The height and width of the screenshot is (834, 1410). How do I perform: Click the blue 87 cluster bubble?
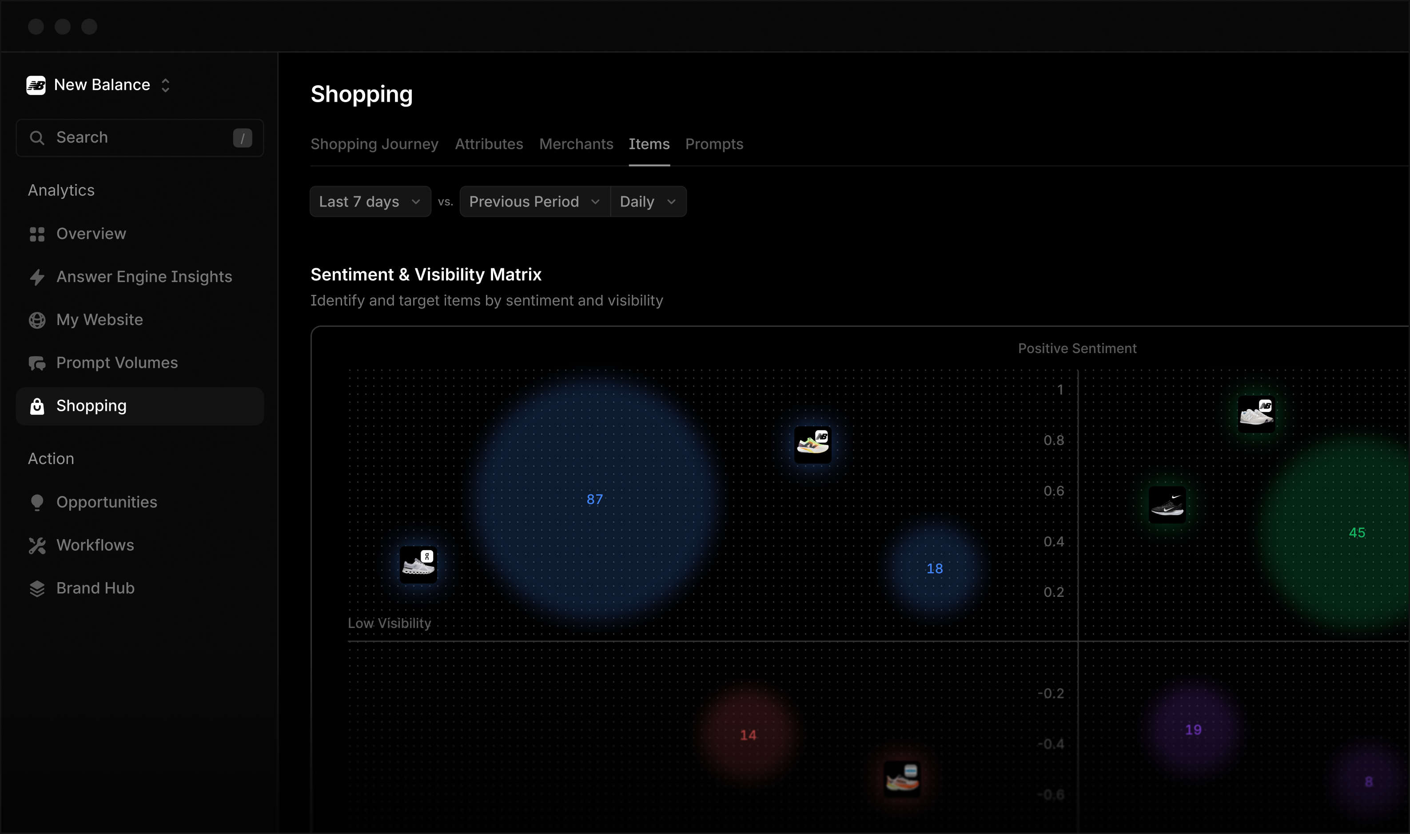pos(594,500)
